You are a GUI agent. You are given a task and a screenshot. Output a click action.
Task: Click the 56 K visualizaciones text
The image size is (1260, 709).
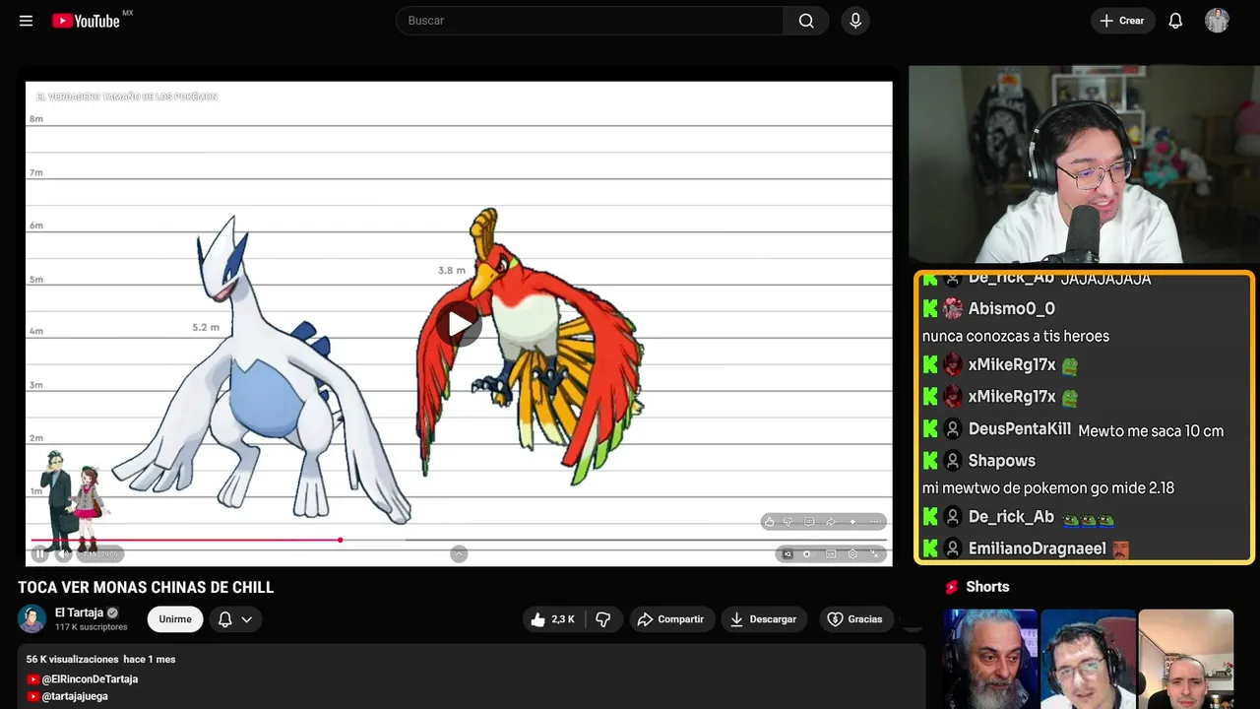pos(73,659)
